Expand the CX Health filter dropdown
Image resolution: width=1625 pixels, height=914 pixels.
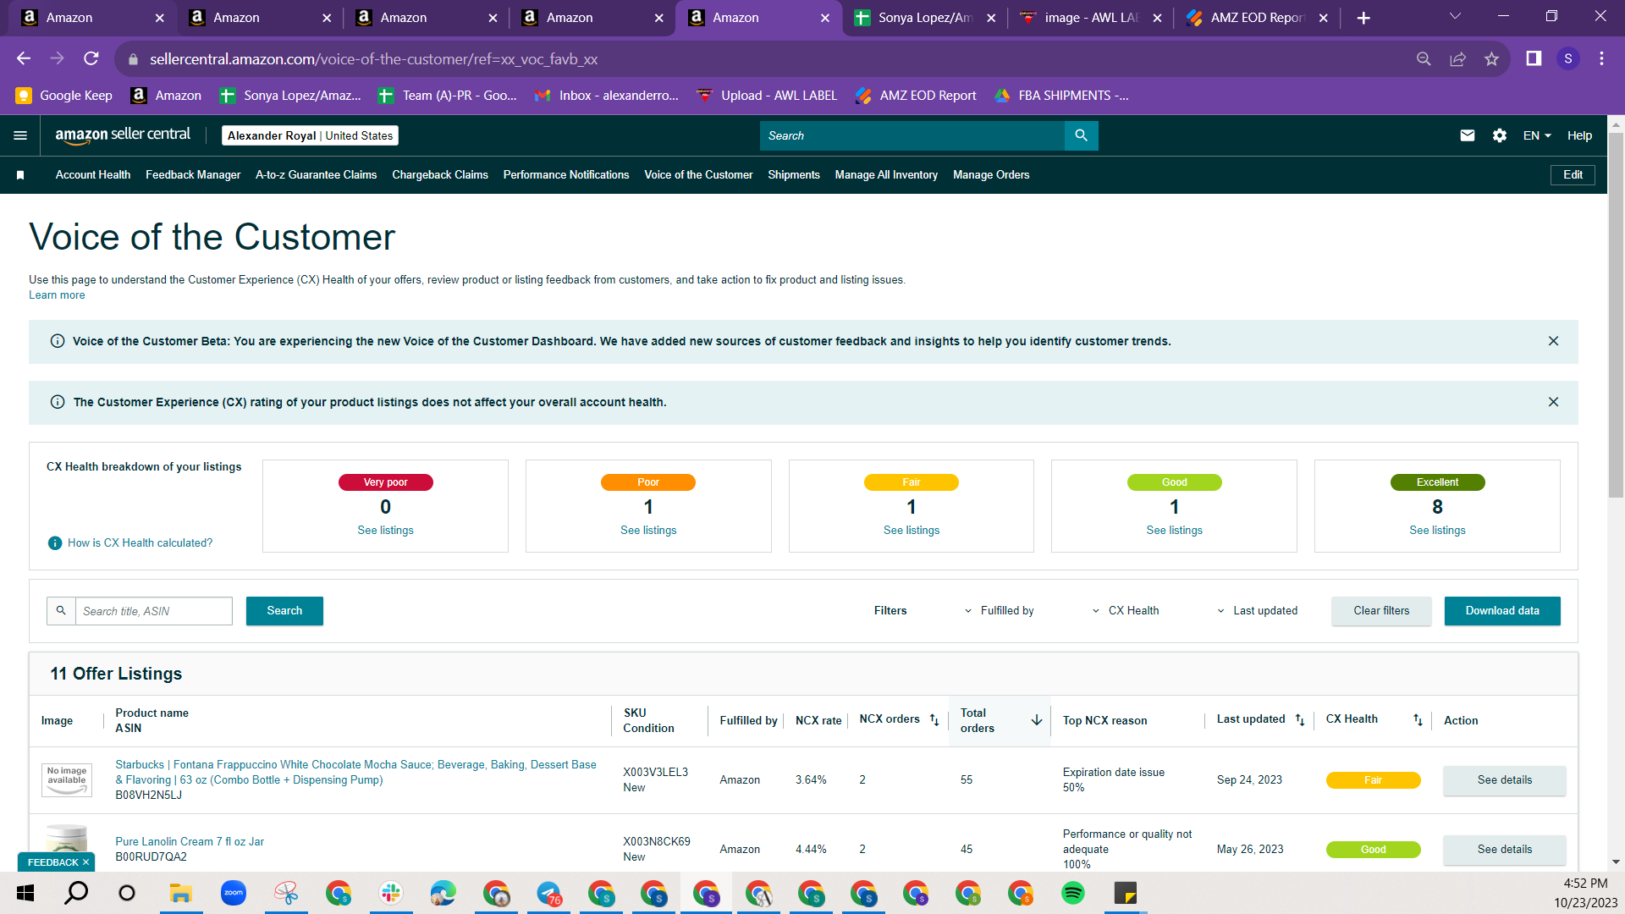pyautogui.click(x=1126, y=611)
